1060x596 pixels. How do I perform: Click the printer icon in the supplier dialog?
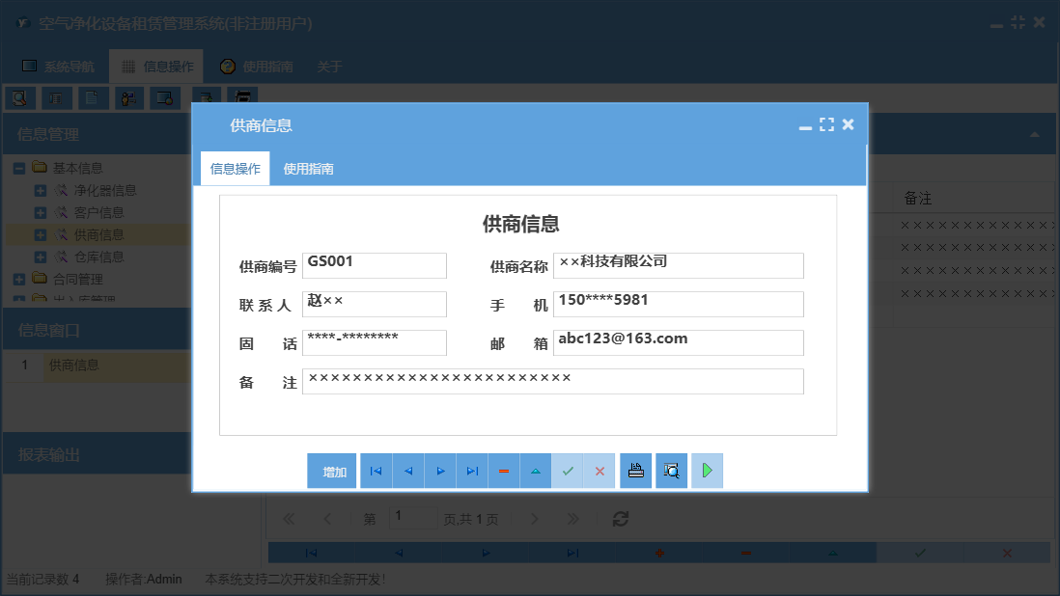635,471
